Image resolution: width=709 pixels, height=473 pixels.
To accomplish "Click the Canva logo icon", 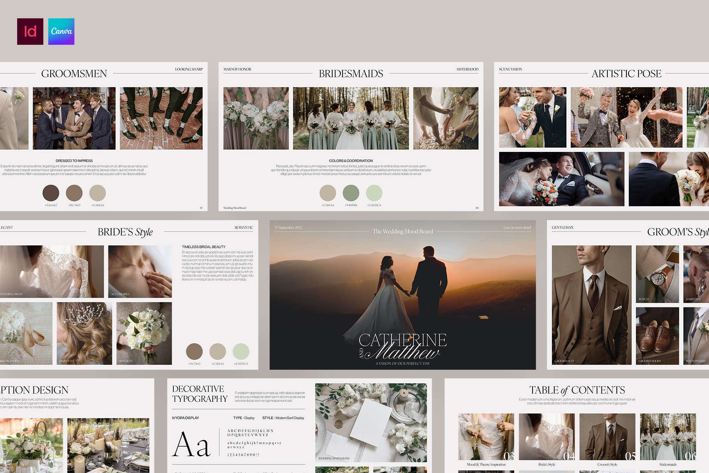I will point(61,32).
